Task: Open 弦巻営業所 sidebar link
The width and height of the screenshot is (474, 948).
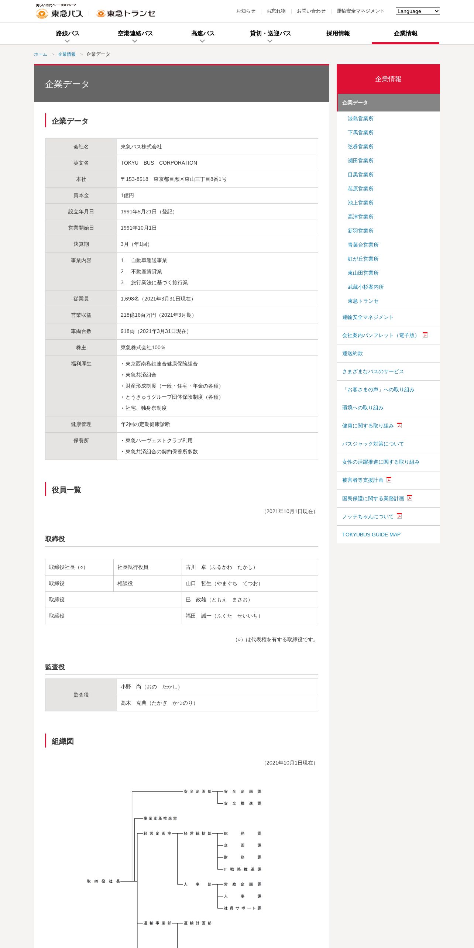Action: [x=360, y=147]
